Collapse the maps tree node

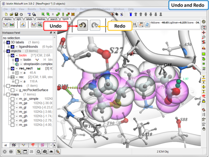(x=4, y=94)
